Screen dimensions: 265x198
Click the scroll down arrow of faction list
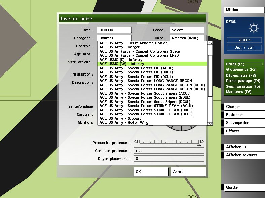coord(210,124)
